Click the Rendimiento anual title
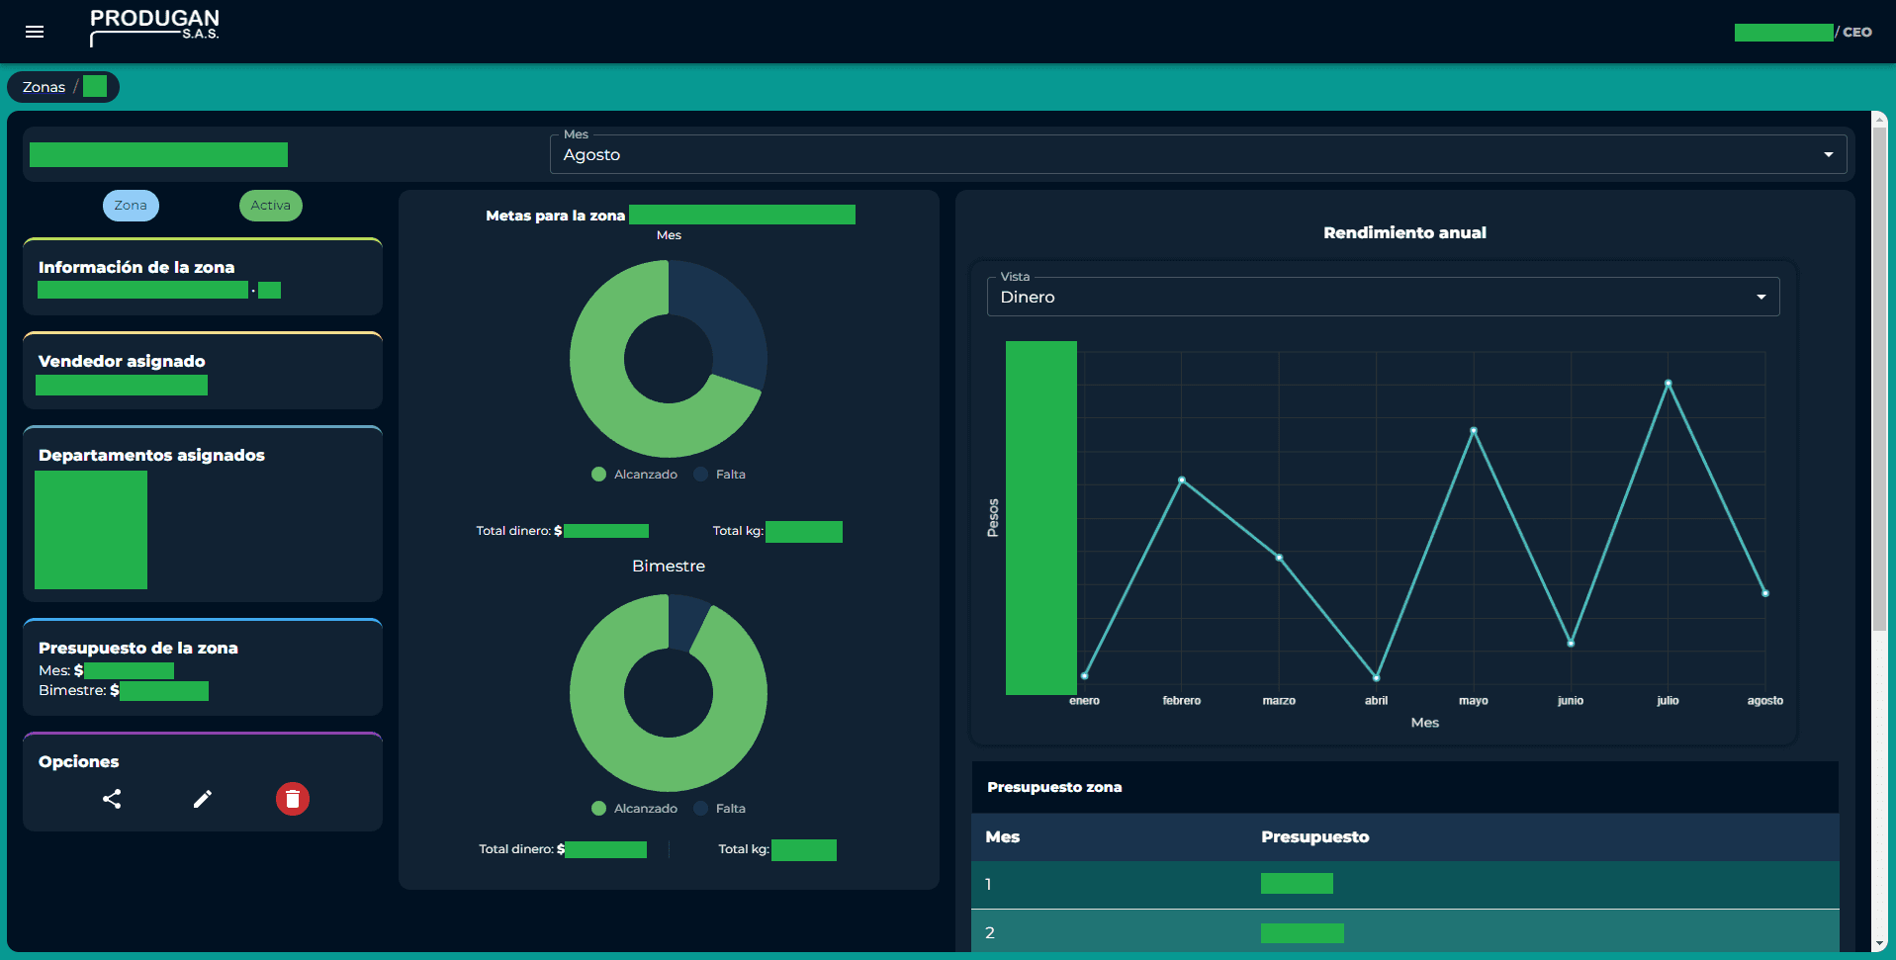The width and height of the screenshot is (1896, 960). click(x=1404, y=232)
